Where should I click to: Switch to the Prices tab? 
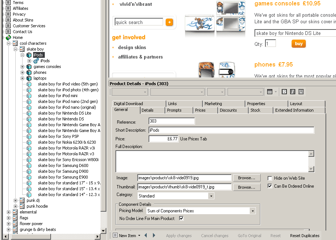coord(200,110)
